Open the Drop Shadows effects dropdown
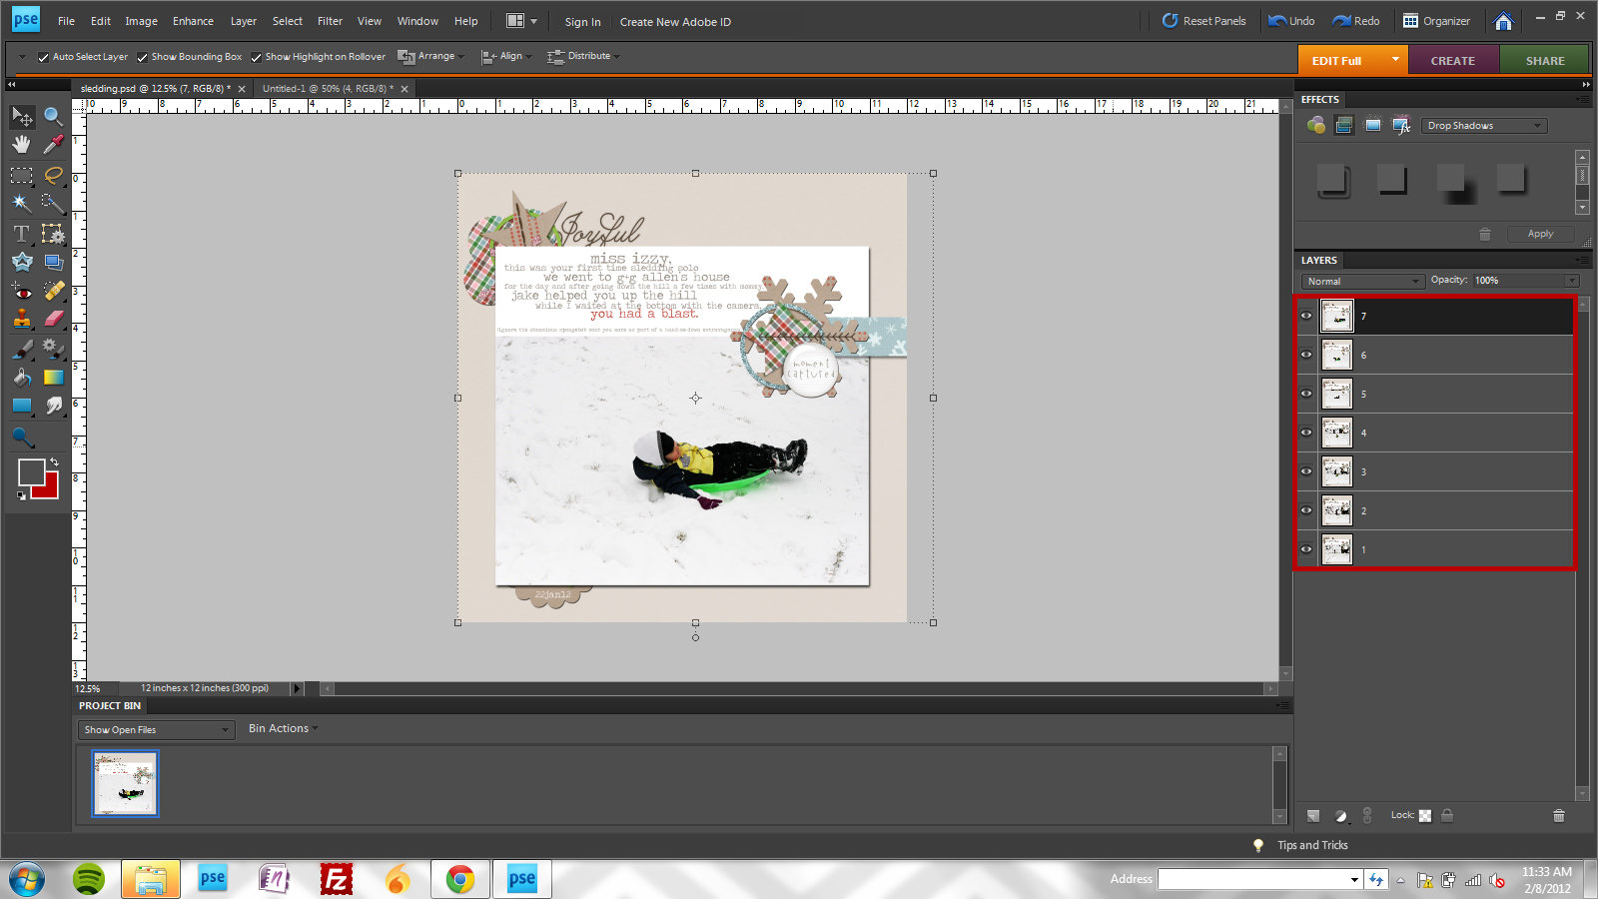Image resolution: width=1598 pixels, height=899 pixels. coord(1484,125)
